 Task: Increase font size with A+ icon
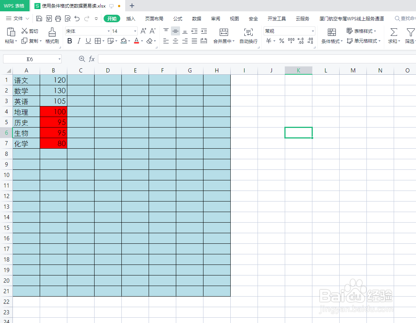click(143, 31)
